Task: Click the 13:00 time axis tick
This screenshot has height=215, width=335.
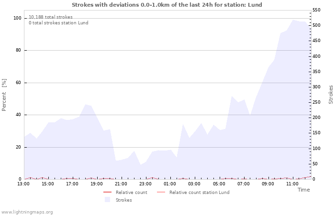Action: (23, 183)
